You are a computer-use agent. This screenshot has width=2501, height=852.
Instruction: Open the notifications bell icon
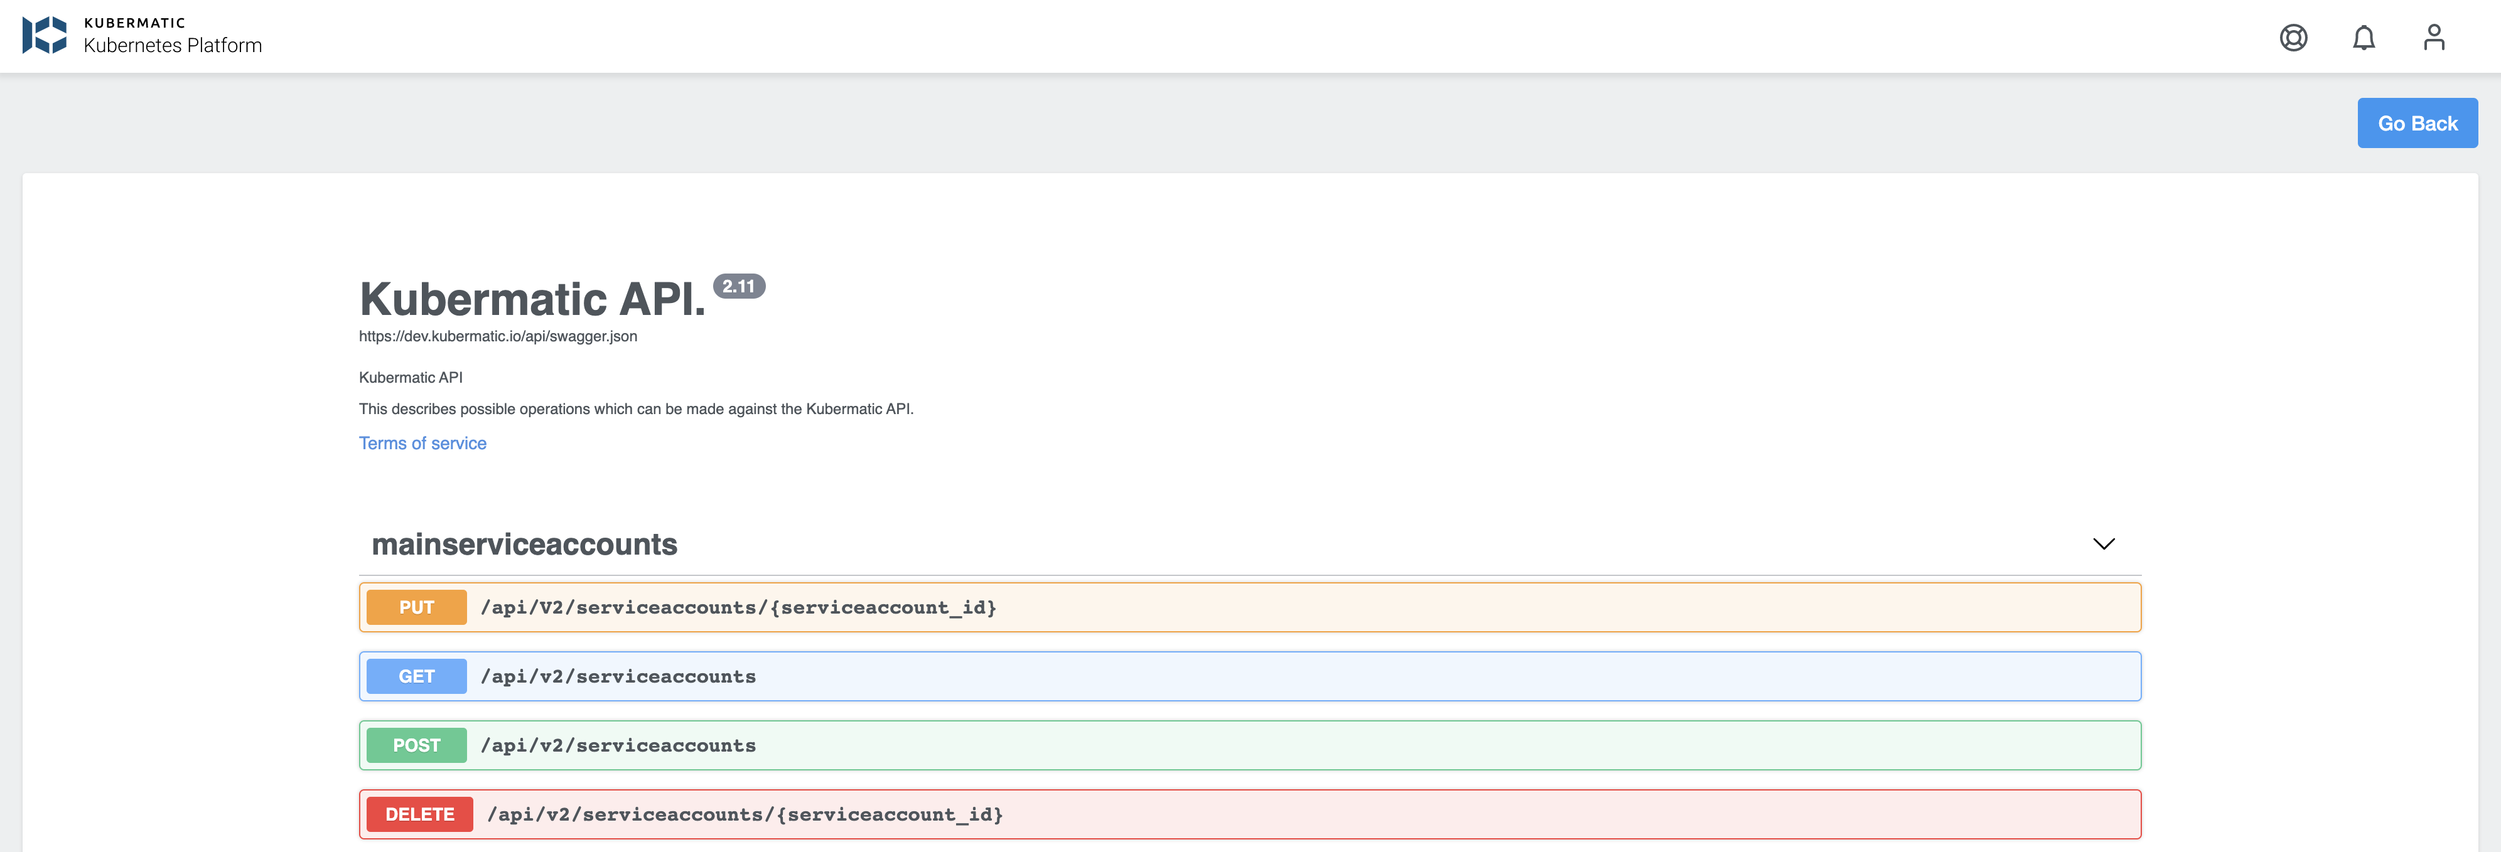[2363, 37]
